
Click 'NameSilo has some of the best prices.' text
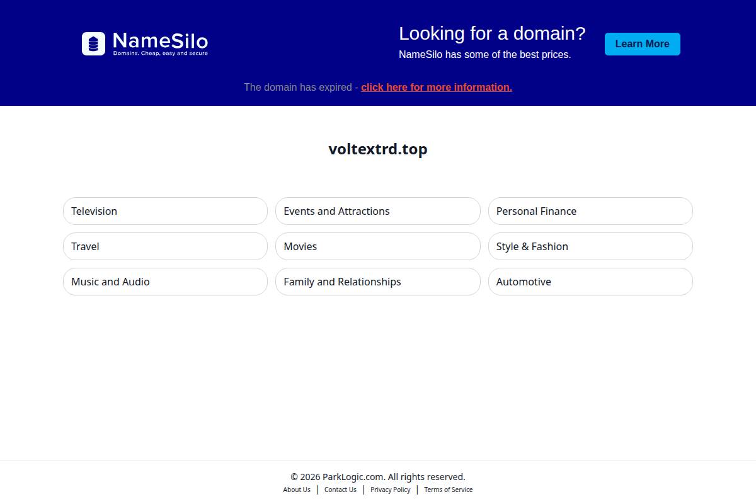pos(485,55)
